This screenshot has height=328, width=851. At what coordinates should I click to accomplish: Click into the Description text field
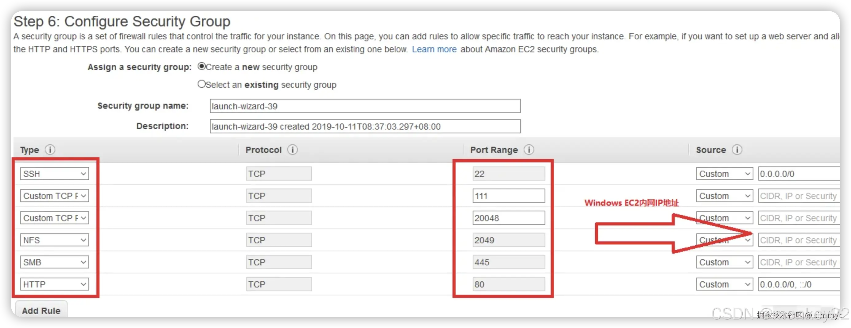pyautogui.click(x=365, y=127)
